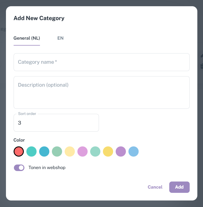Click the trash icon behind the dialog
Screen dimensions: 203x207
(x=202, y=66)
